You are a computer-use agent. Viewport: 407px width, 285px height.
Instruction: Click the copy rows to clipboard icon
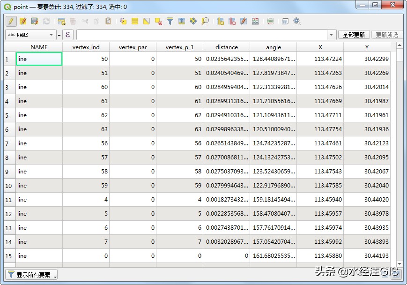click(96, 21)
